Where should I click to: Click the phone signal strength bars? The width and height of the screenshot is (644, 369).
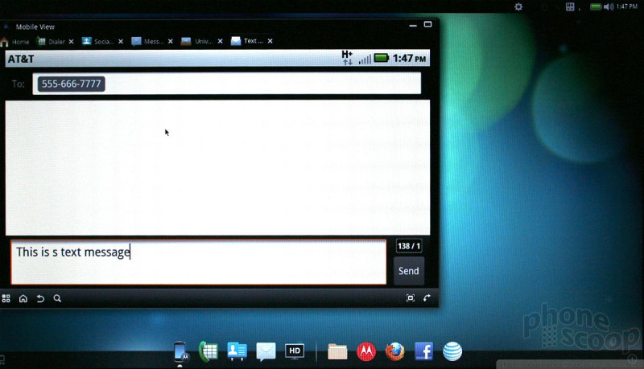click(365, 59)
